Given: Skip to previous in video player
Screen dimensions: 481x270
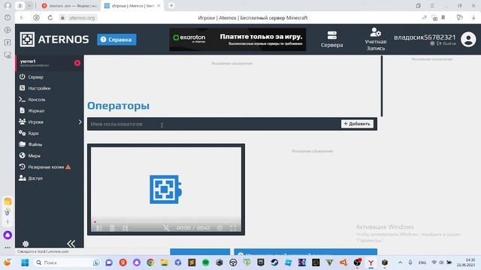Looking at the screenshot, I should pyautogui.click(x=99, y=228).
